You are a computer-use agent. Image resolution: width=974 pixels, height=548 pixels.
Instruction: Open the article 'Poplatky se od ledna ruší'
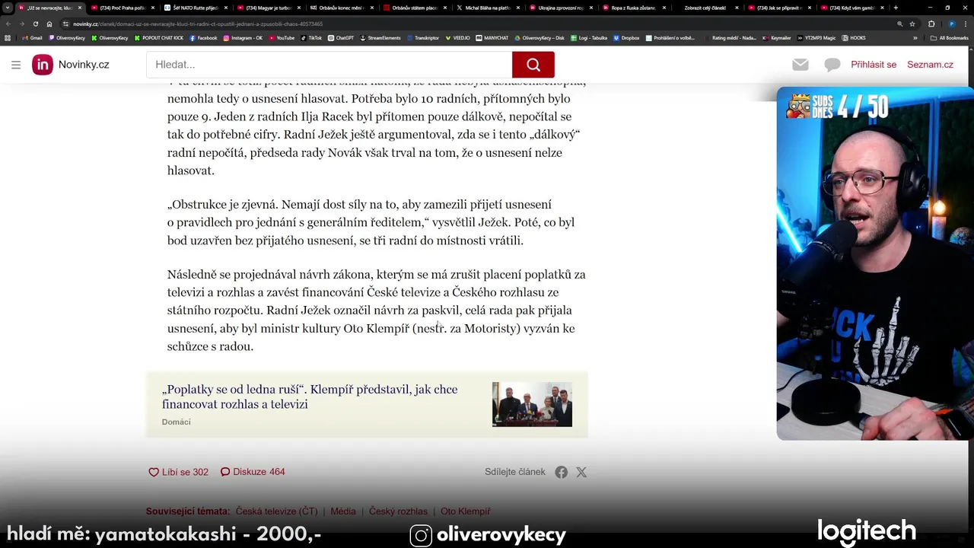310,397
